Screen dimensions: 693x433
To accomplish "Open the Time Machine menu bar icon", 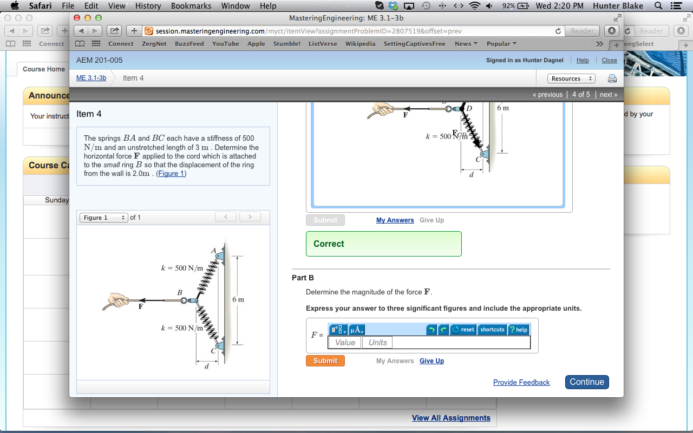I will [426, 6].
